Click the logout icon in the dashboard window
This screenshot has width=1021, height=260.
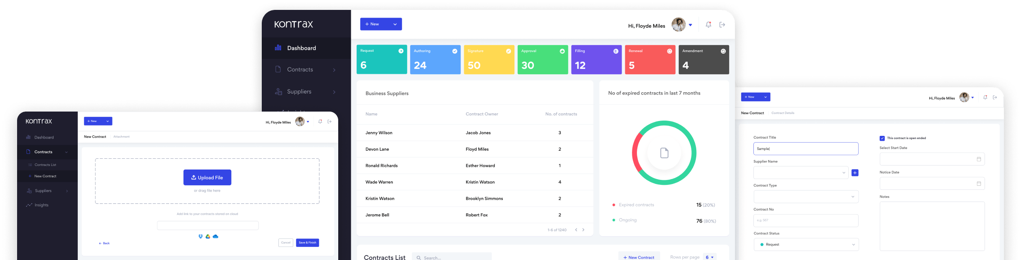click(x=722, y=25)
